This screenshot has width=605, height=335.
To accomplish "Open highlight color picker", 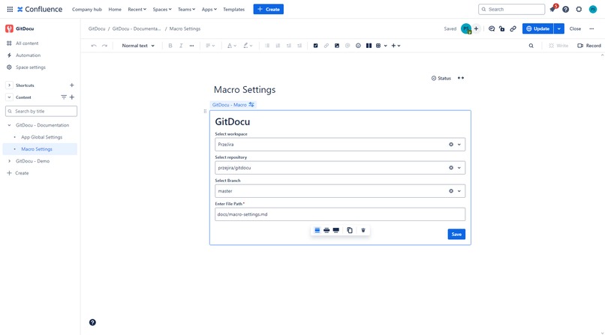I will click(248, 46).
